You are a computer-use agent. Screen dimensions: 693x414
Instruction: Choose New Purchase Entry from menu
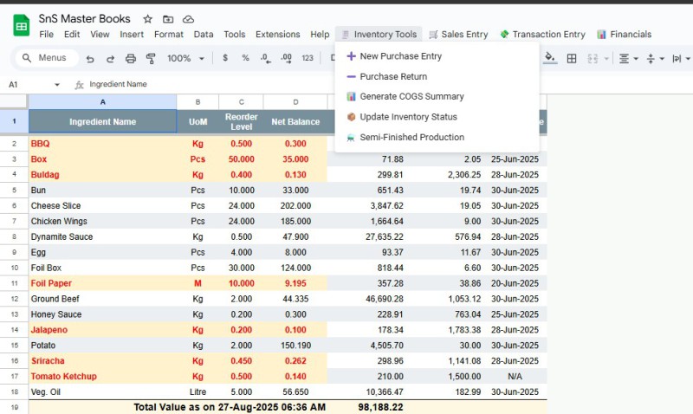pos(400,56)
